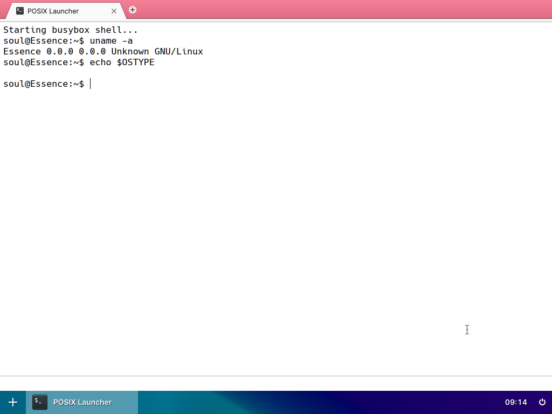
Task: Click the 09:14 clock
Action: 516,402
